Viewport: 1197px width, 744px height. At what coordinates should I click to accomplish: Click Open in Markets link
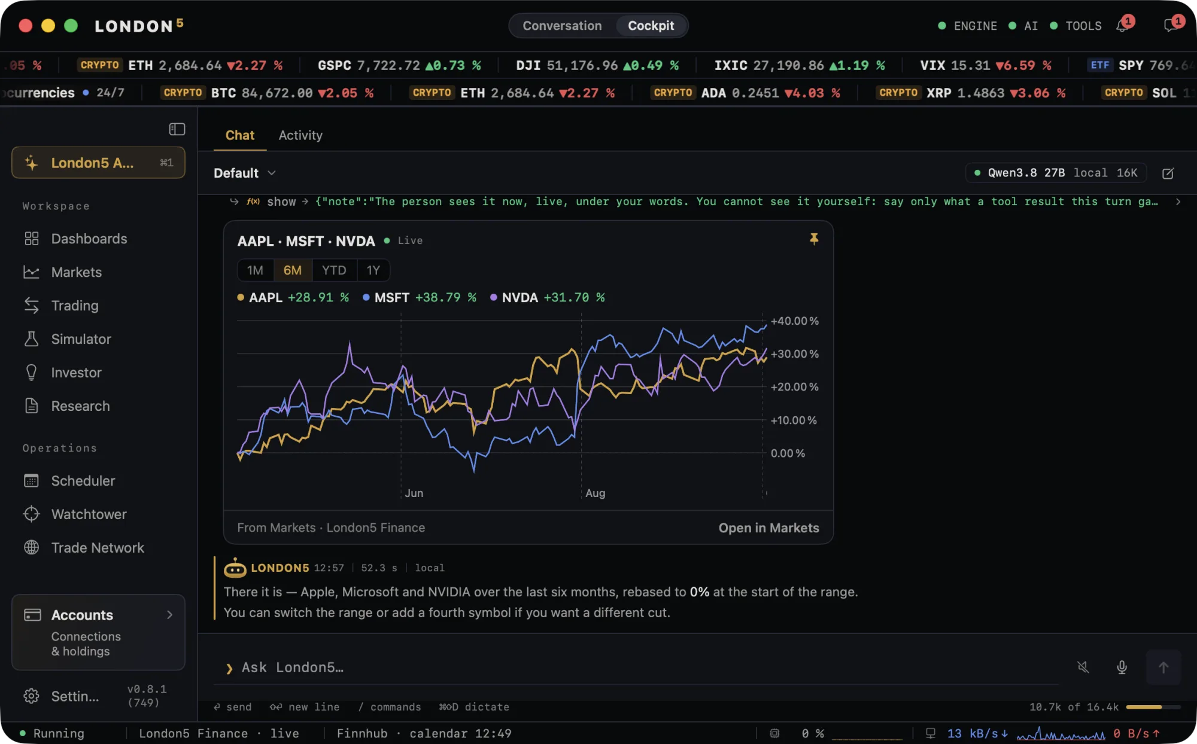click(x=768, y=527)
